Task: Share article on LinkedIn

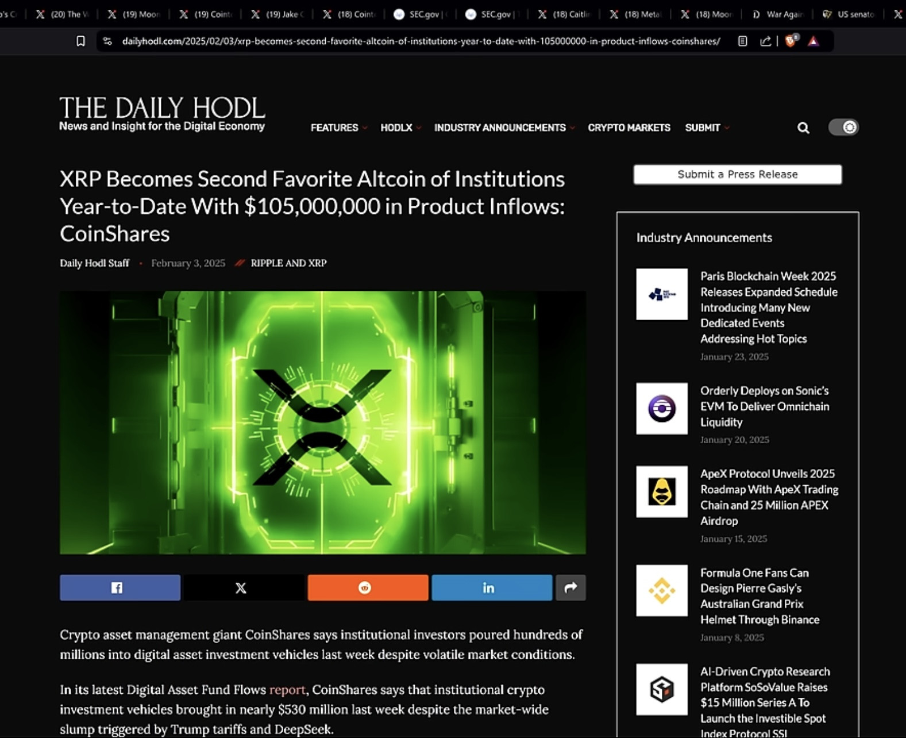Action: click(x=492, y=587)
